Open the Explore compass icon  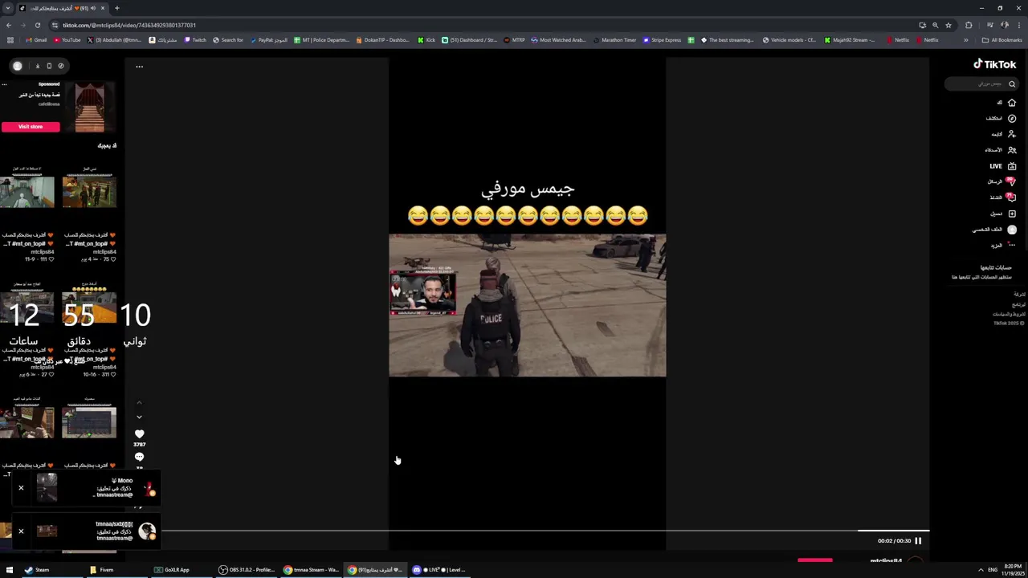[x=1011, y=118]
